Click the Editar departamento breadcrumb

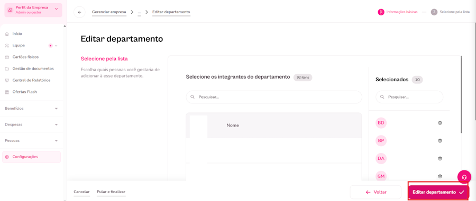tap(171, 12)
